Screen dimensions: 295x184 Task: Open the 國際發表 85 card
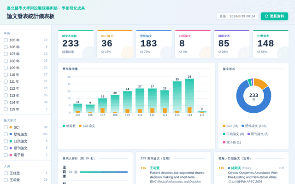click(x=232, y=44)
